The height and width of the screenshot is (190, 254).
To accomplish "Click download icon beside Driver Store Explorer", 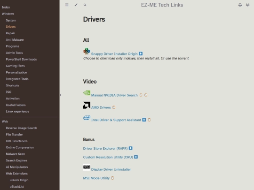I will coord(131,148).
